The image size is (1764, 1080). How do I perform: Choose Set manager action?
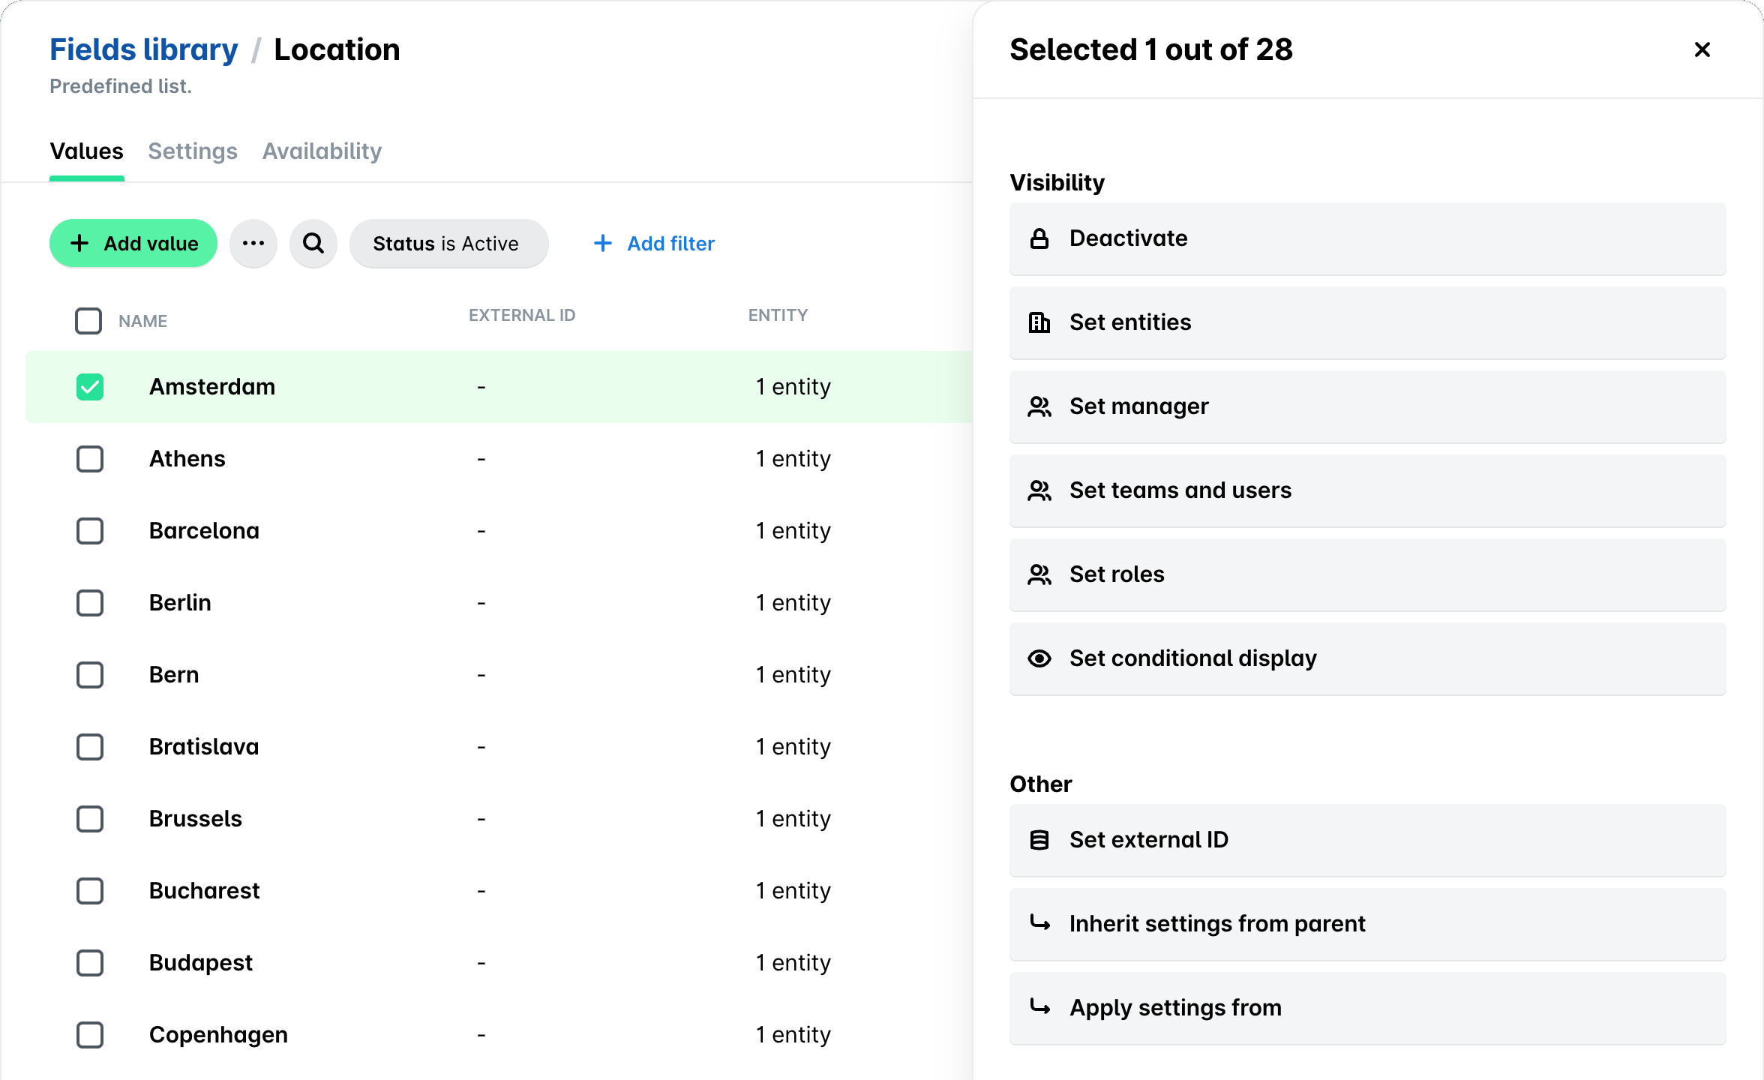[x=1367, y=406]
